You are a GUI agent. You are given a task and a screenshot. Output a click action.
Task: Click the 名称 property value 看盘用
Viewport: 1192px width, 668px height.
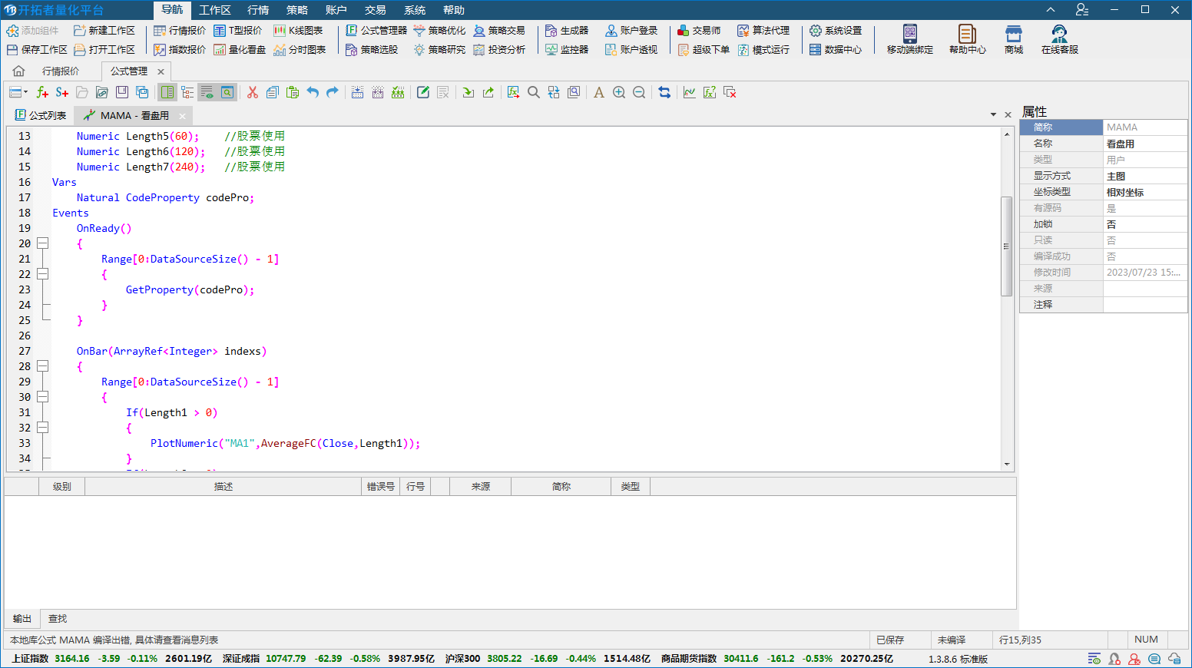click(1145, 144)
